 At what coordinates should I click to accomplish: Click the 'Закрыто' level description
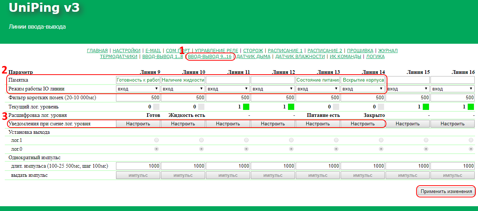coord(374,115)
